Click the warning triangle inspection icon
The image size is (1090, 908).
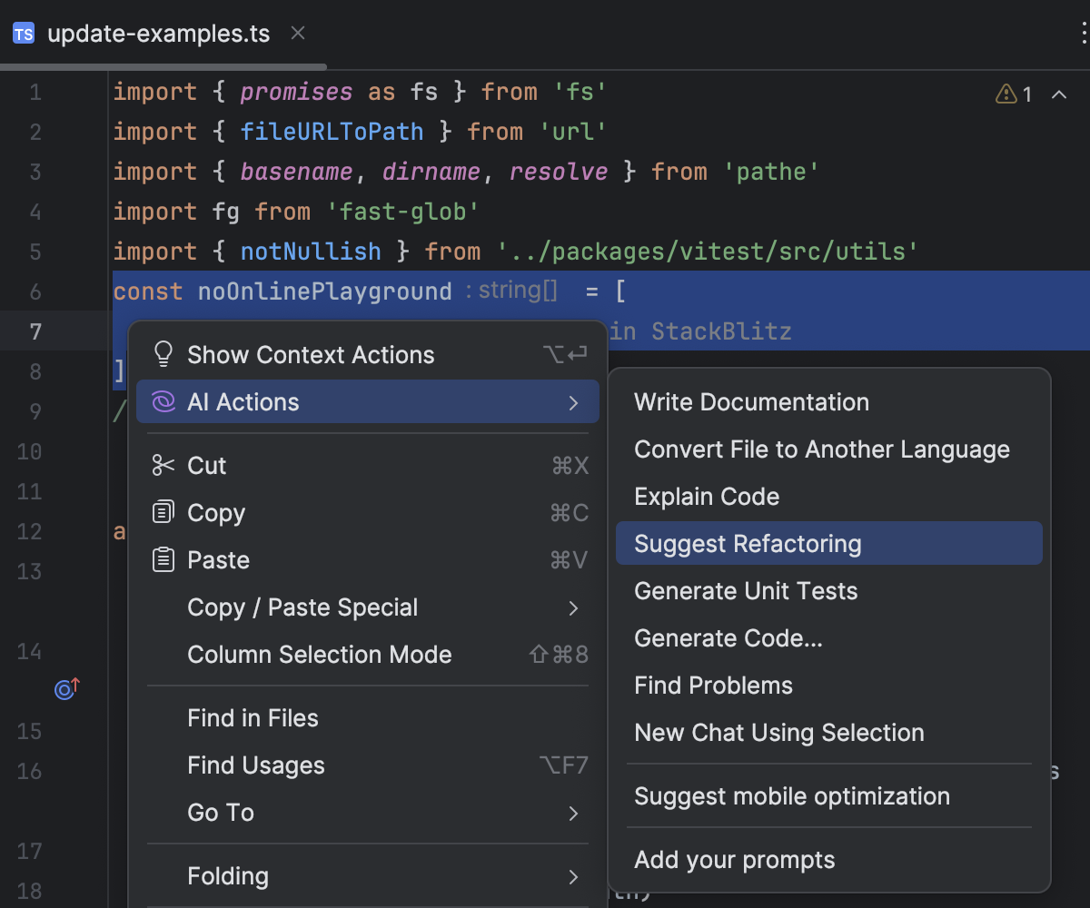[1006, 94]
